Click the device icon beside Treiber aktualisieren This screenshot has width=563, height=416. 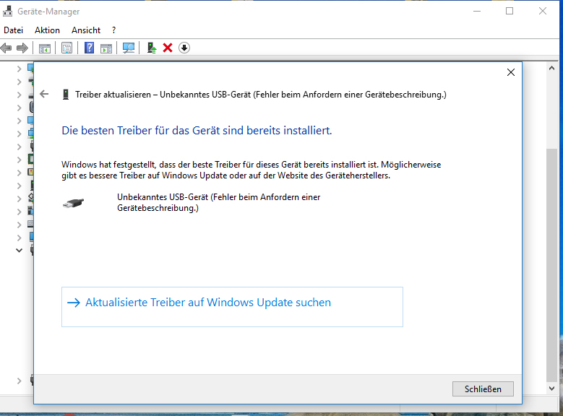[65, 95]
